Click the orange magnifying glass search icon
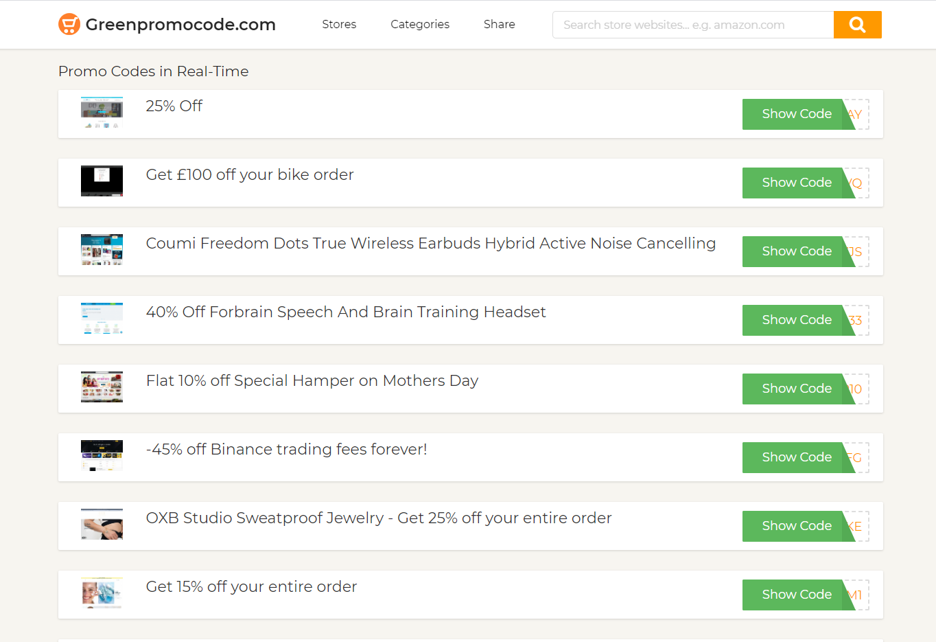The image size is (936, 642). tap(857, 24)
